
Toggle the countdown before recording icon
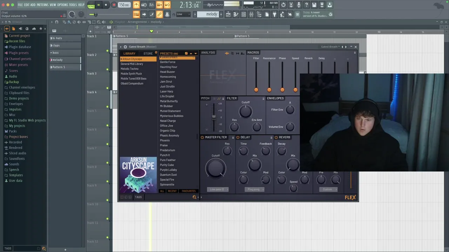[152, 5]
